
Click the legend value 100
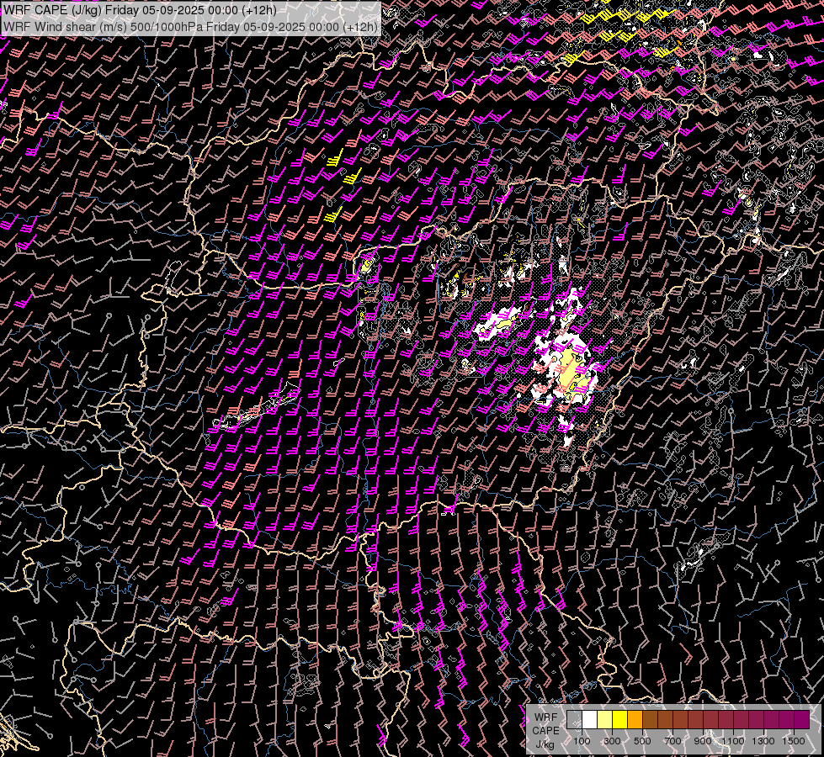[x=582, y=741]
